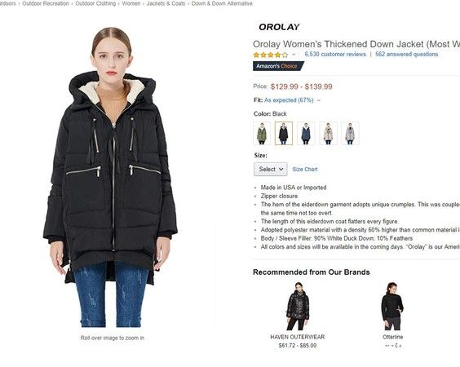
Task: Click the main black jacket product image
Action: (x=111, y=177)
